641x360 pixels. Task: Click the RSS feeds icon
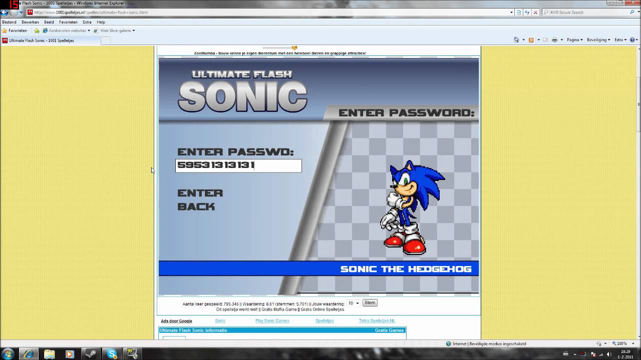pyautogui.click(x=531, y=40)
